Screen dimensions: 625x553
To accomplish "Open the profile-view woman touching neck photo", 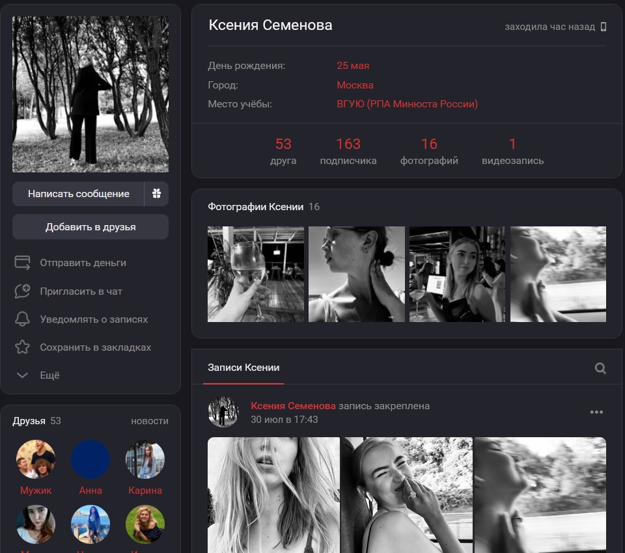I will coord(357,274).
